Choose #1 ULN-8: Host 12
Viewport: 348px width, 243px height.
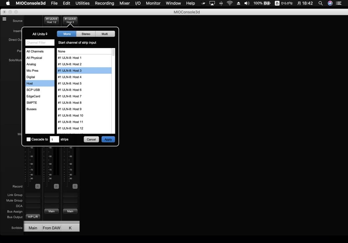84,128
